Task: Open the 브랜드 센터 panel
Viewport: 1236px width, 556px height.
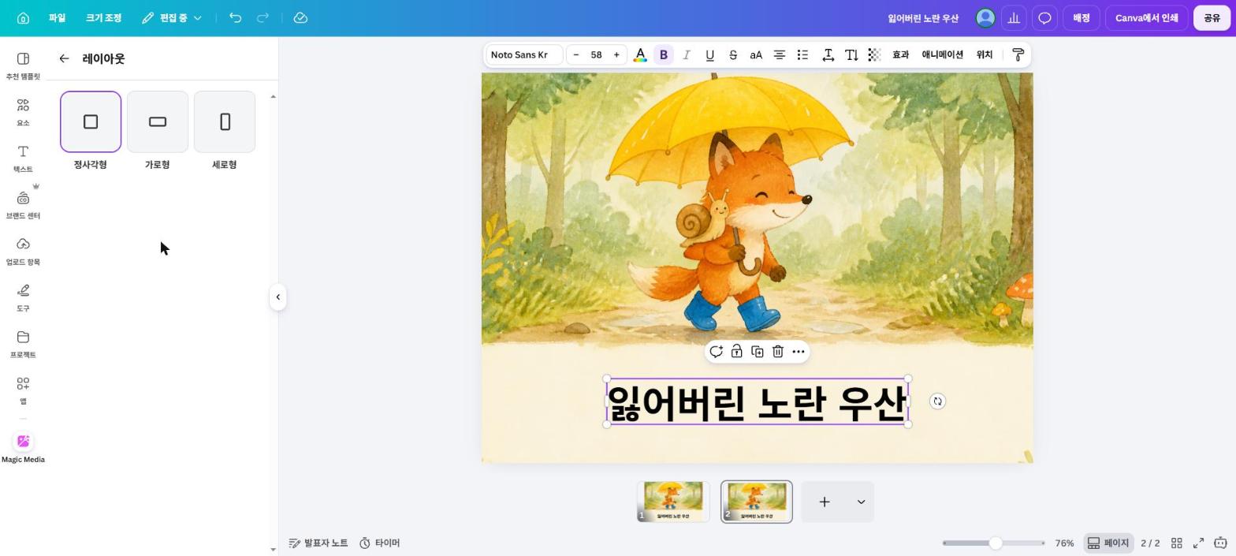Action: (23, 205)
